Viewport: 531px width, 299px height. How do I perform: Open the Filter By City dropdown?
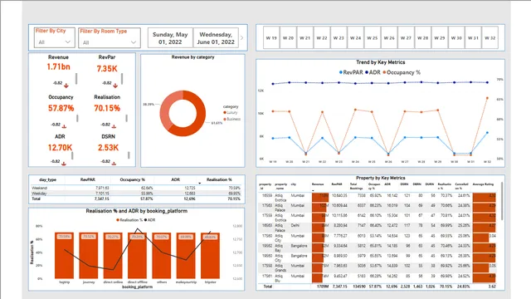point(54,42)
